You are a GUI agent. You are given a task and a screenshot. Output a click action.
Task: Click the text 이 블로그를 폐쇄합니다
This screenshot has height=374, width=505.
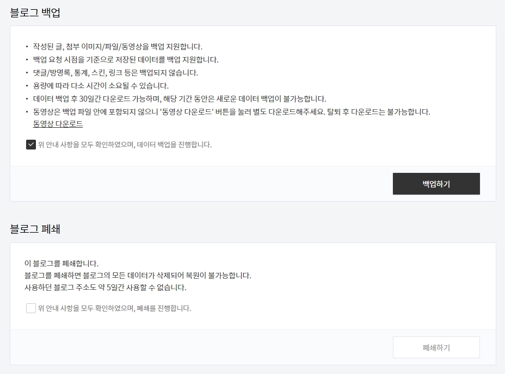click(x=61, y=263)
